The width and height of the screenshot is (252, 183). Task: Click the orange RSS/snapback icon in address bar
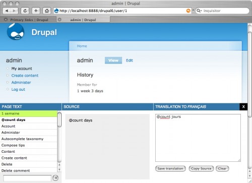(188, 11)
